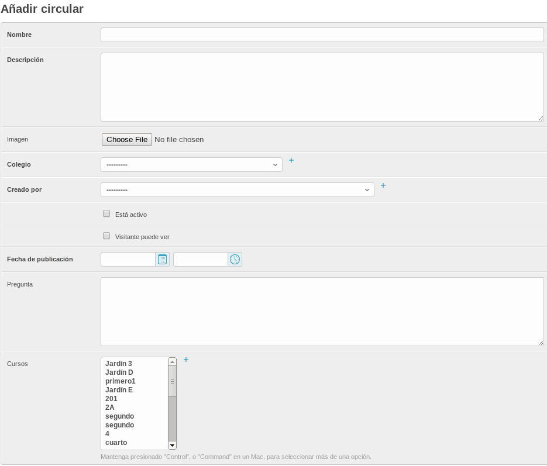The height and width of the screenshot is (466, 547).
Task: Pick cuarto in the Cursos list
Action: [x=116, y=443]
